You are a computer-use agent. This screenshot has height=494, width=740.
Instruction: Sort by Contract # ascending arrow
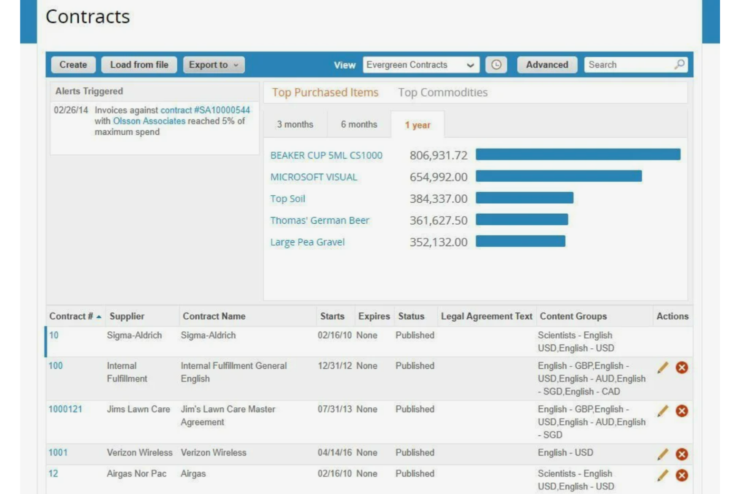tap(99, 317)
